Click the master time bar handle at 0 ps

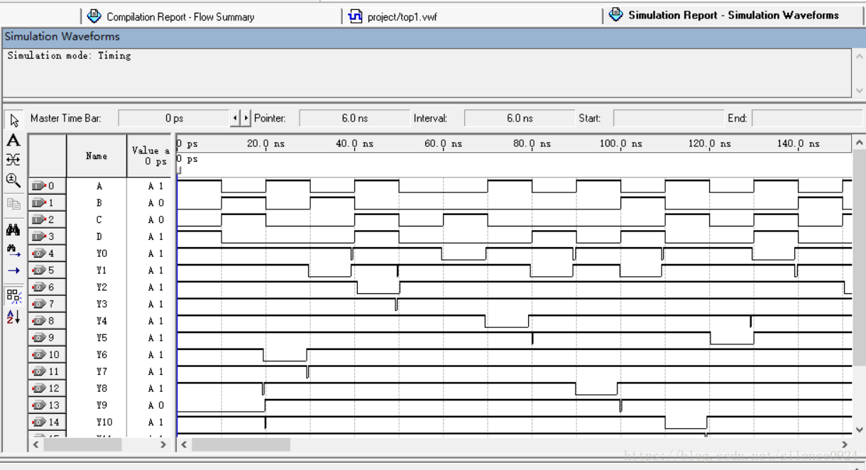(x=179, y=170)
